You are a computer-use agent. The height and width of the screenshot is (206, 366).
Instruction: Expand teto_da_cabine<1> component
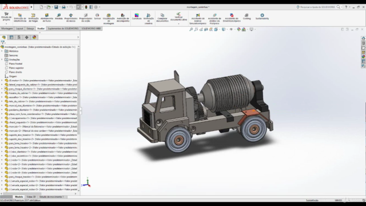(2, 102)
